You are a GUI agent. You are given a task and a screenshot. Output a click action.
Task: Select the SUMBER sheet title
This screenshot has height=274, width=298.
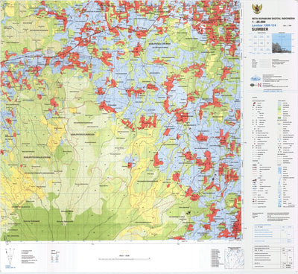(260, 29)
